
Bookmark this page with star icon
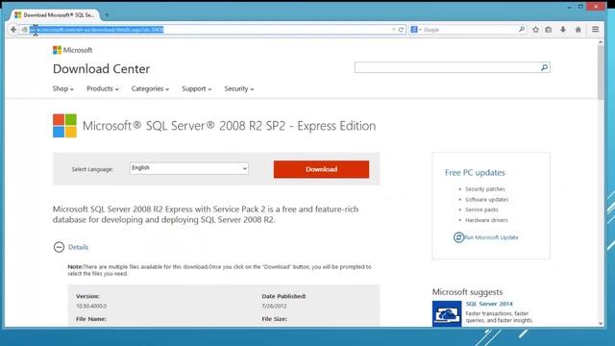click(x=535, y=30)
